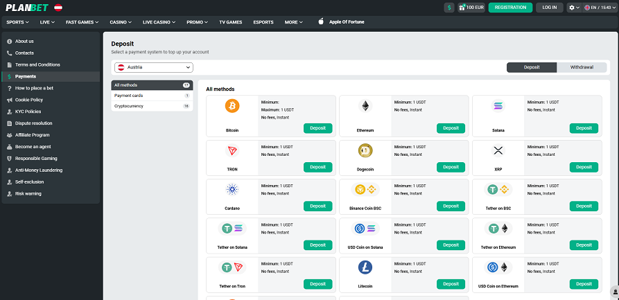
Task: Click Deposit button for XRP
Action: pyautogui.click(x=584, y=168)
